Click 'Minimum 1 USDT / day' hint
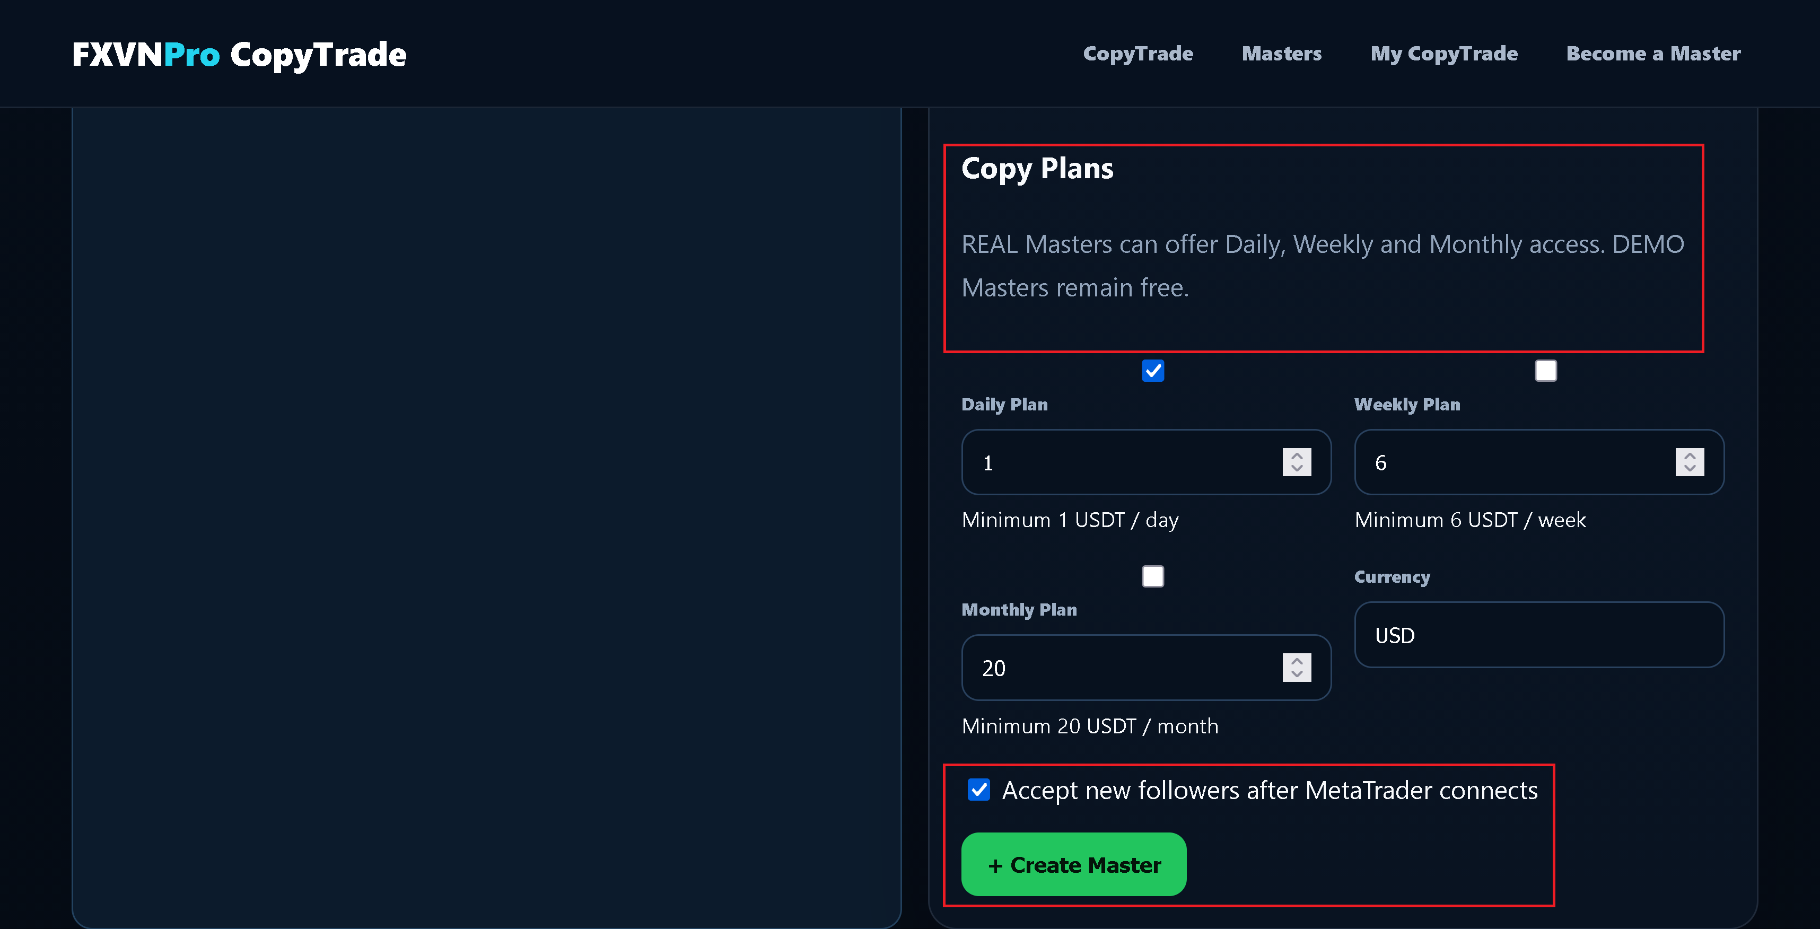1820x929 pixels. tap(1070, 520)
